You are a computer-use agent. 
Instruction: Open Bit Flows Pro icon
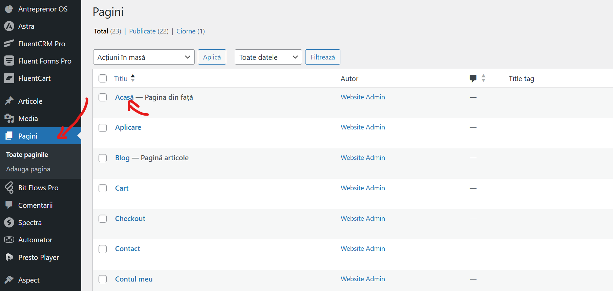coord(9,188)
